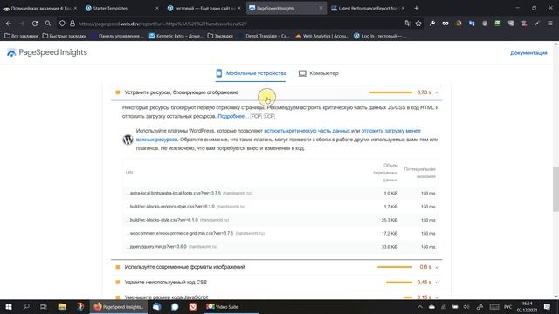Close the PageSpeed Insights browser tab

click(321, 8)
